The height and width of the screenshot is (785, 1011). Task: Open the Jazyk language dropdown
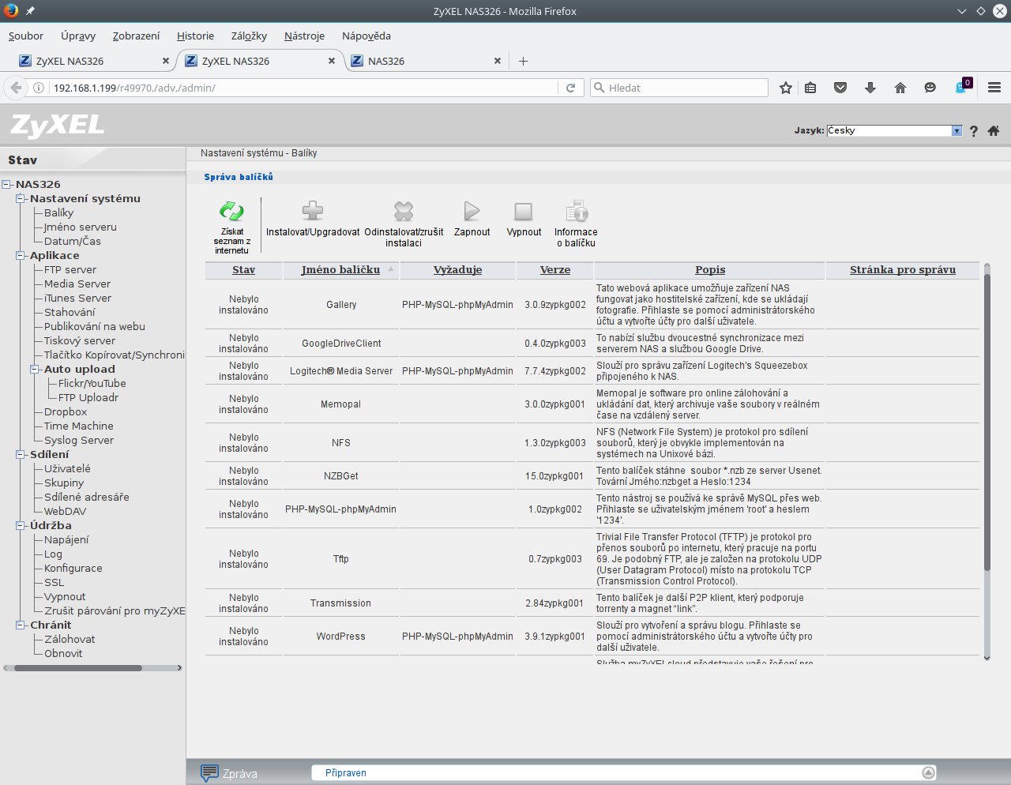pos(894,130)
